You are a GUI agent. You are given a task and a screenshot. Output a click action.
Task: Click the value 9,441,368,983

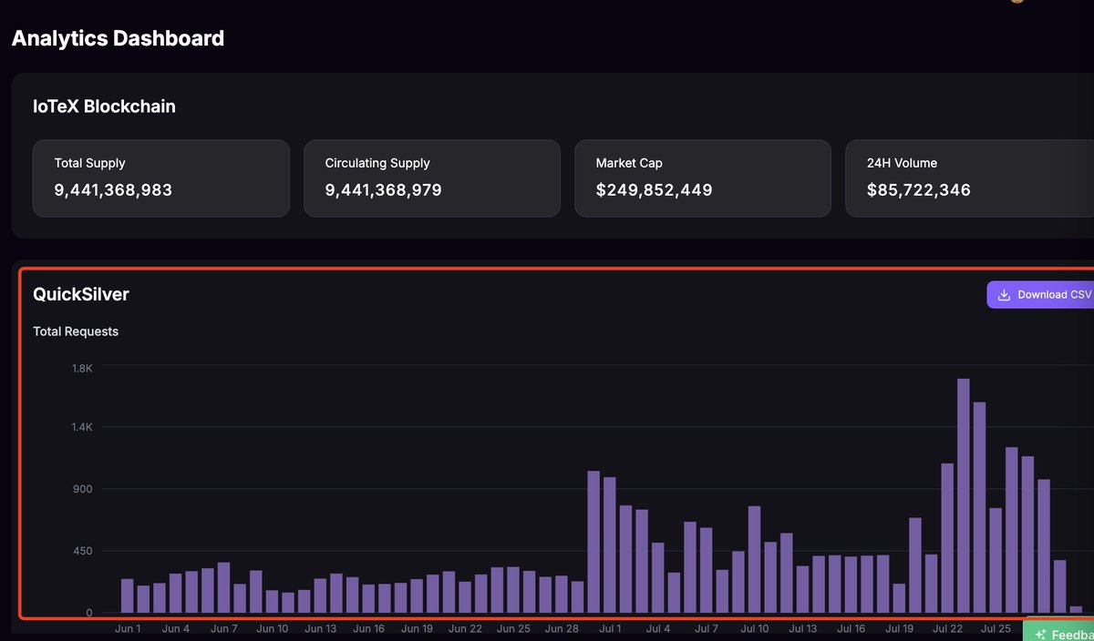(x=113, y=190)
